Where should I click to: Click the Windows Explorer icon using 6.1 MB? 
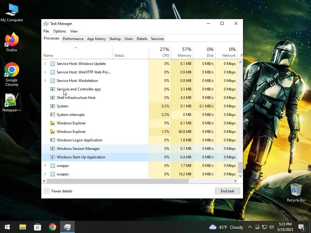[x=52, y=123]
